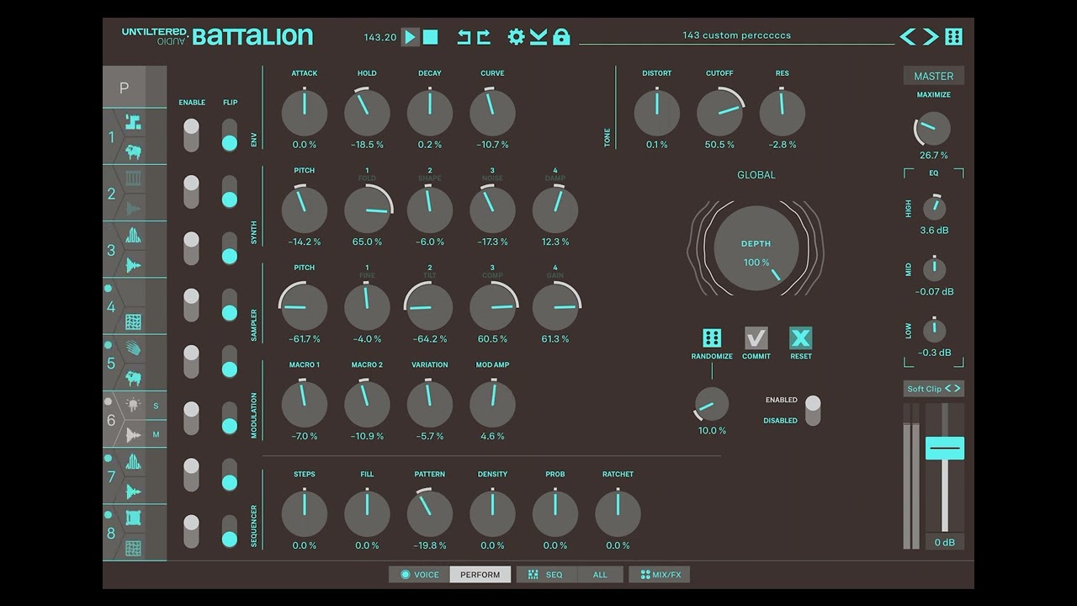
Task: Select voice 3 lower waveform icon
Action: (134, 265)
